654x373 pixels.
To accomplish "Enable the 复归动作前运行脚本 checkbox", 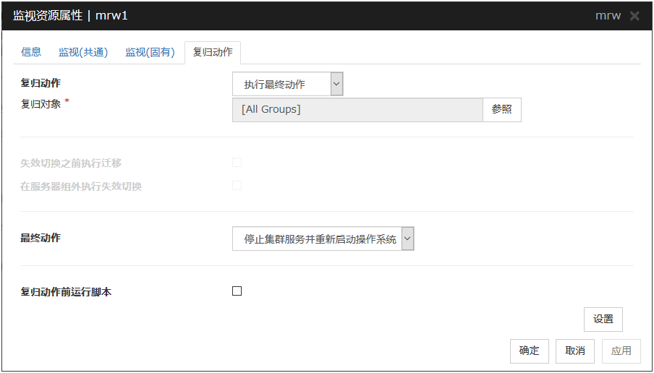I will pos(237,291).
